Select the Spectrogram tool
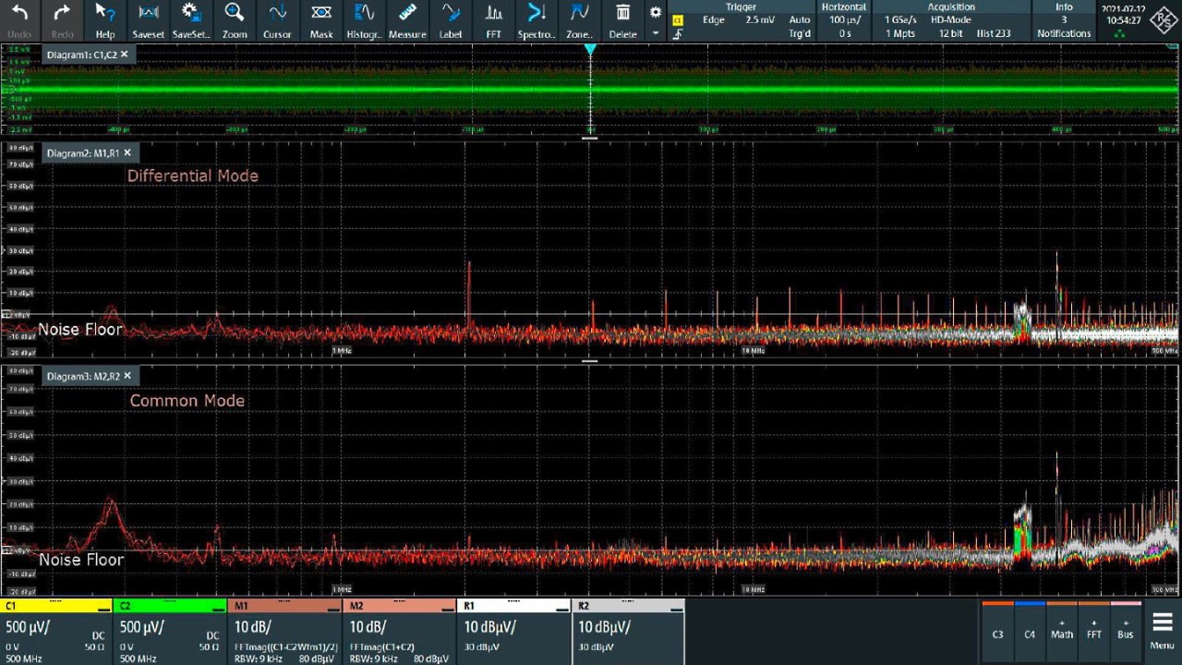 [537, 20]
